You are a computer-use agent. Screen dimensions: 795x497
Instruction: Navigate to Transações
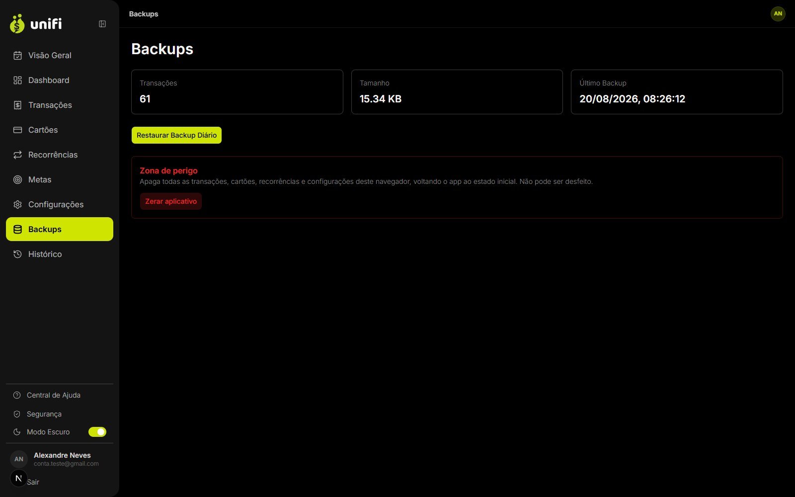pyautogui.click(x=60, y=105)
